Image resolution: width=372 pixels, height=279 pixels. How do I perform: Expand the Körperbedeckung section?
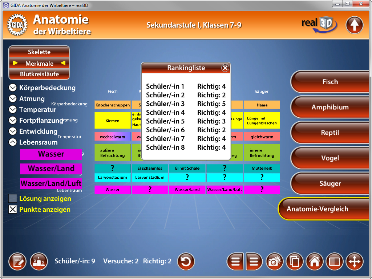click(x=13, y=88)
